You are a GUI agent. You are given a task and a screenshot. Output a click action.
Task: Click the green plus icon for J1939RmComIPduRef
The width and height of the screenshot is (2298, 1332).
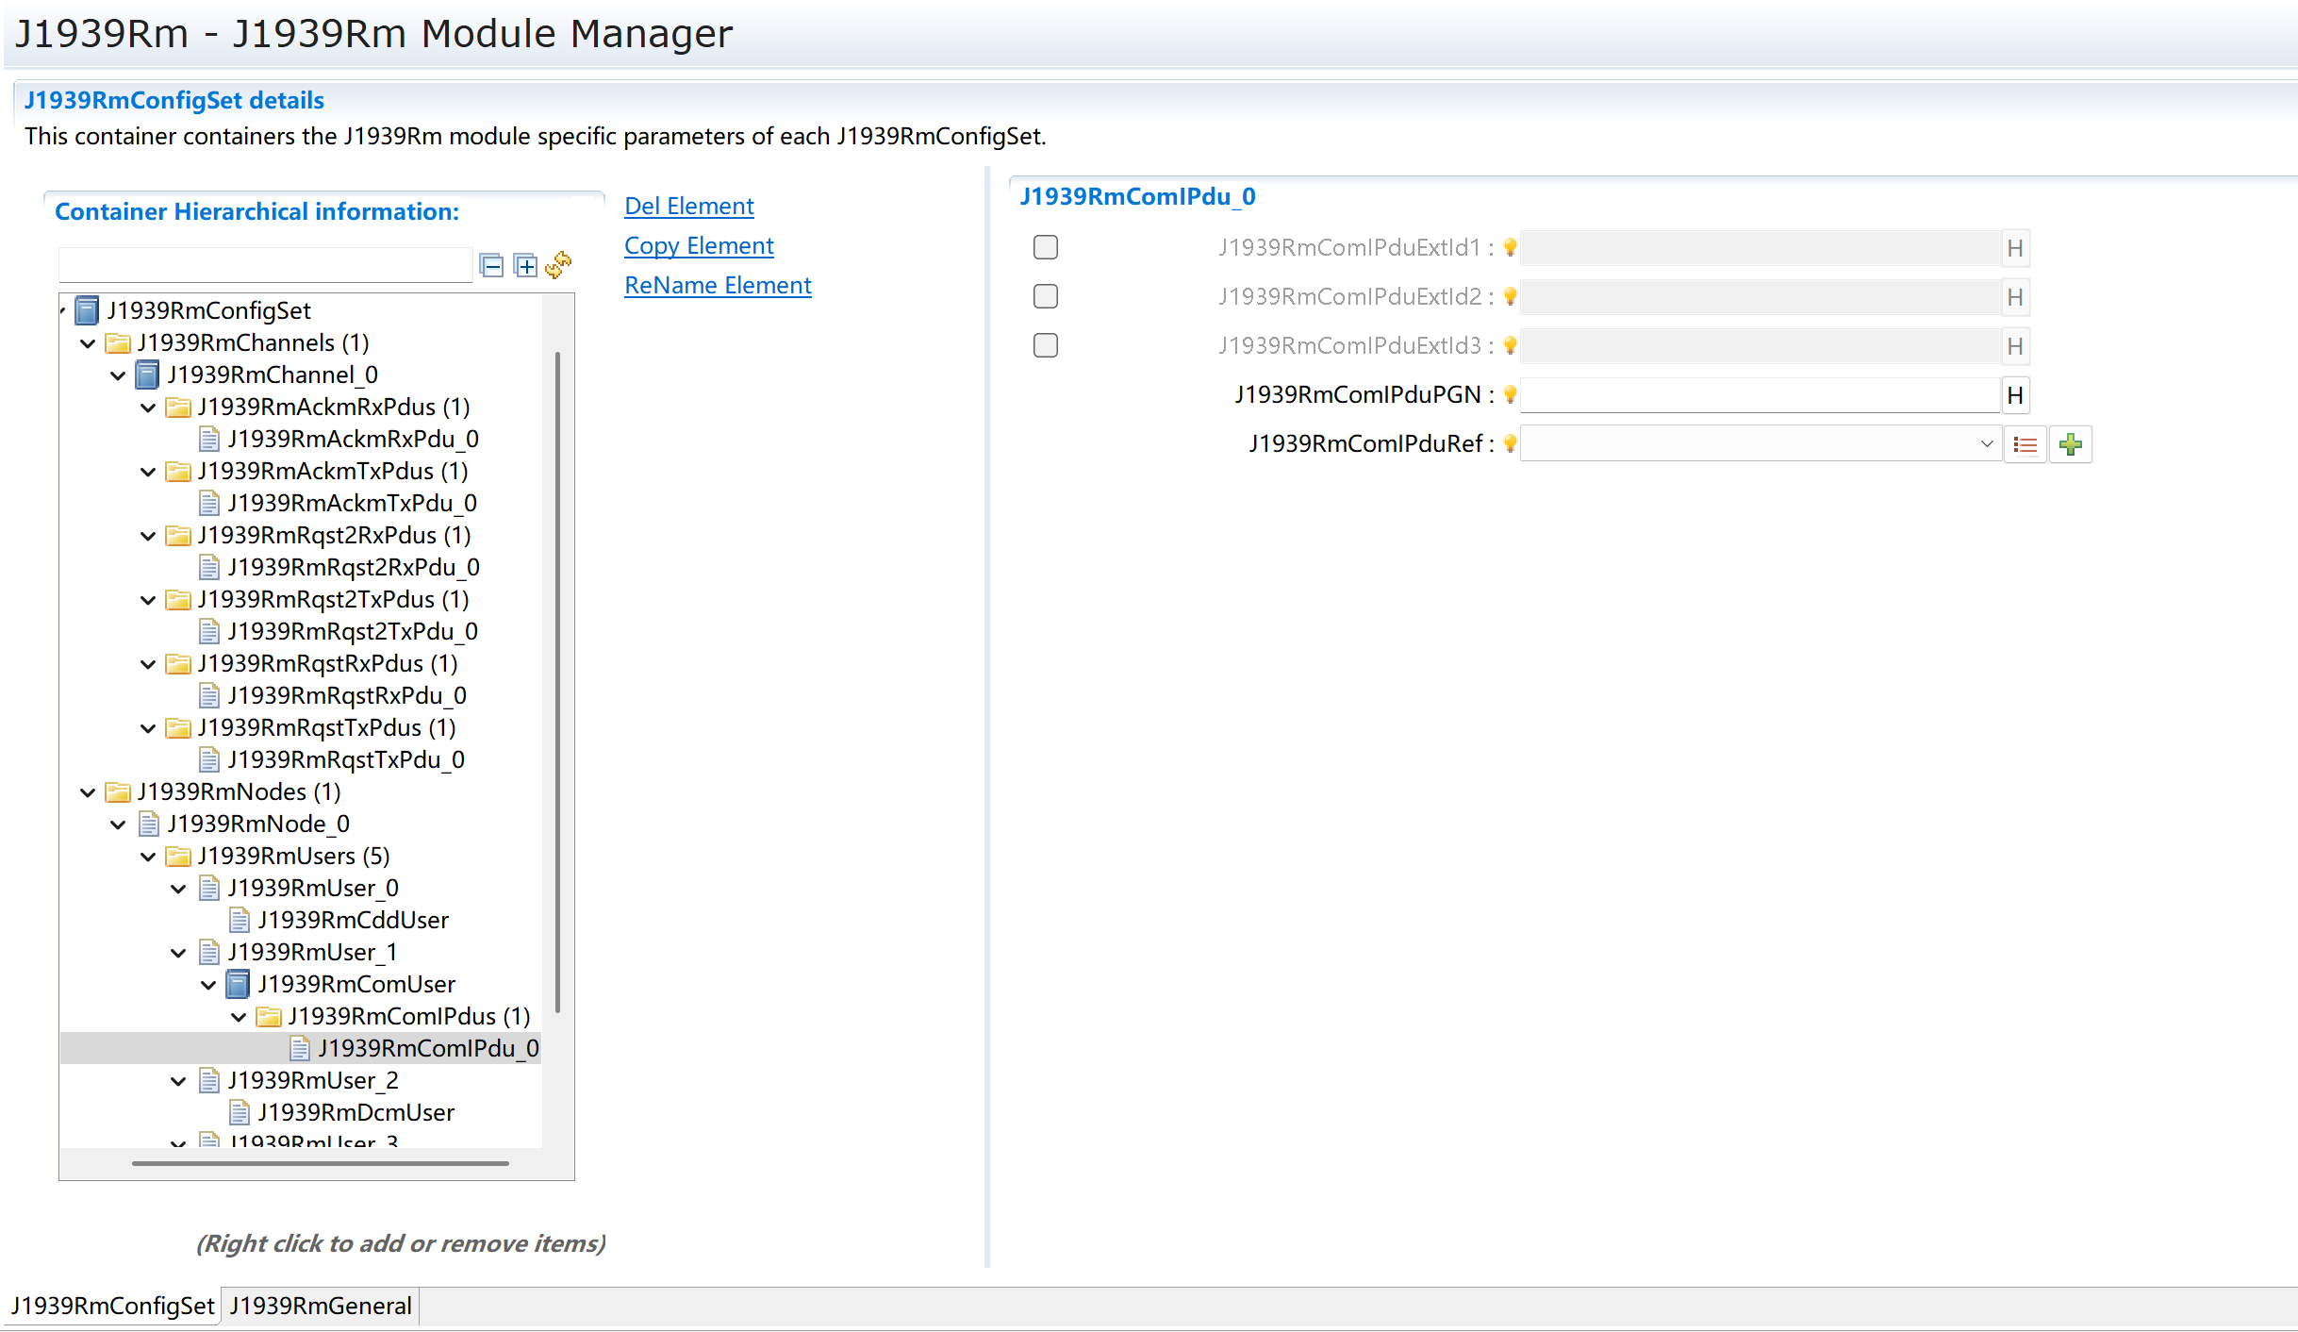(x=2071, y=444)
